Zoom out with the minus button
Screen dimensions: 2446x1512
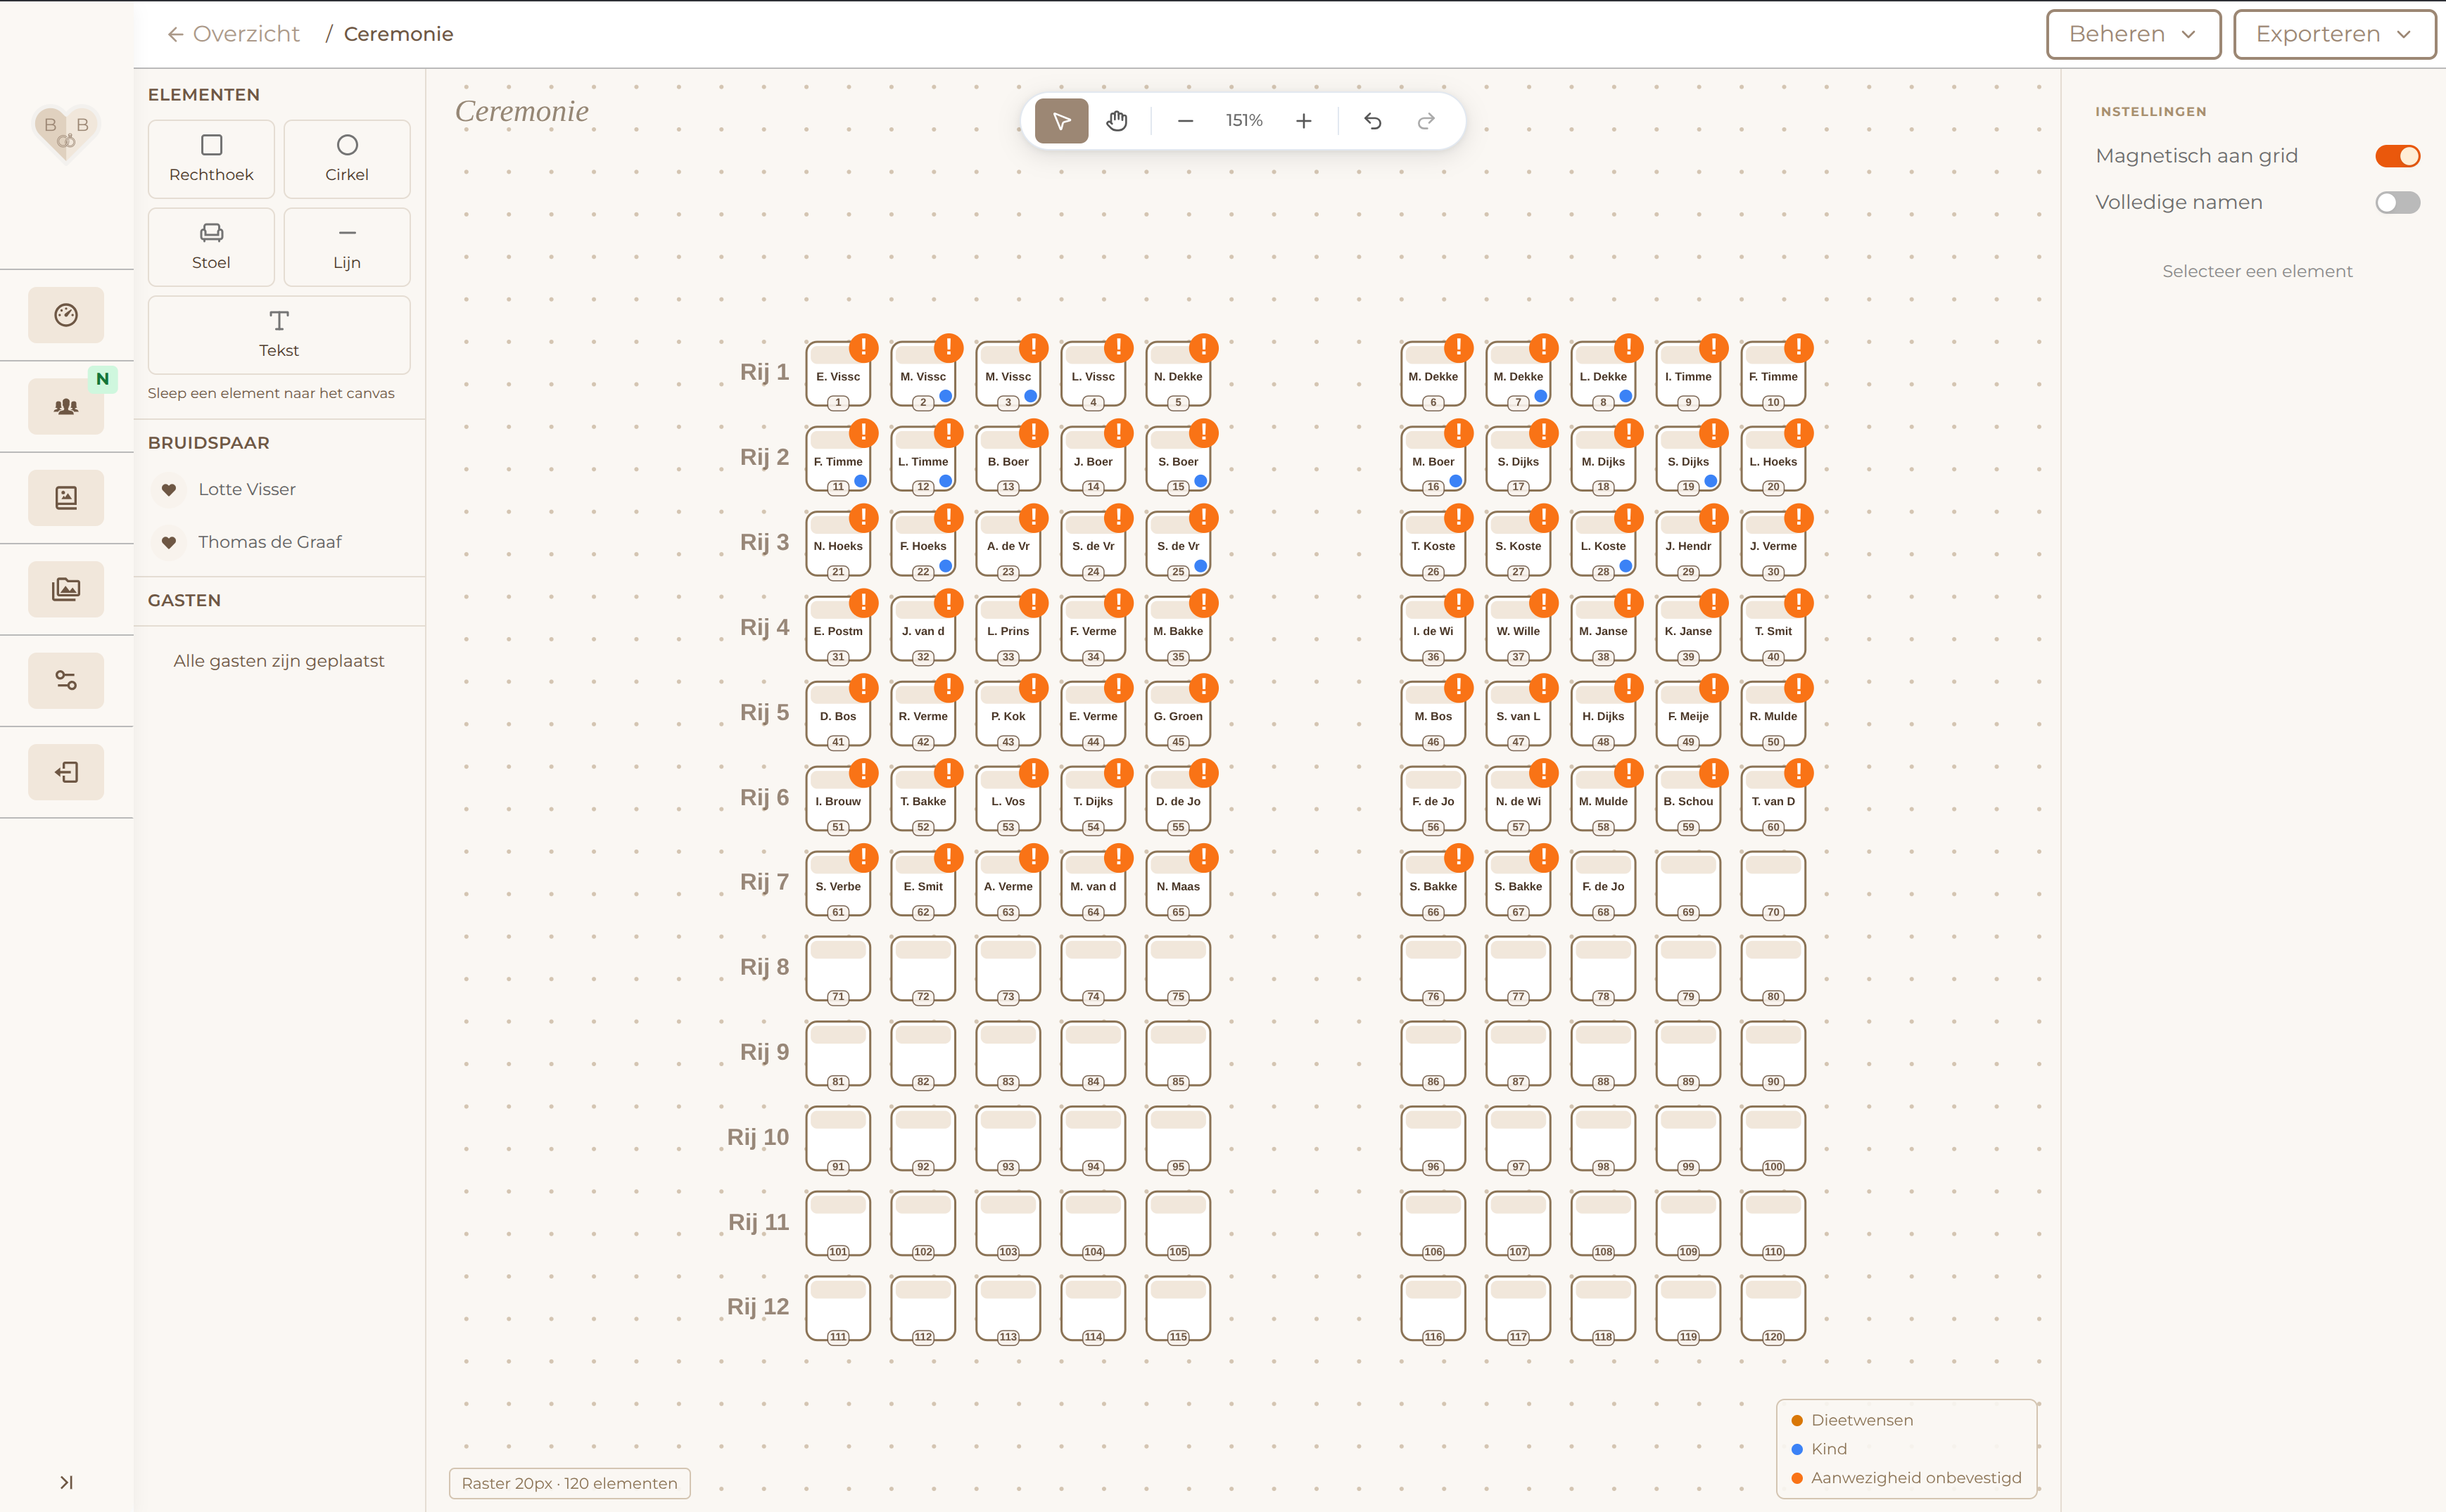tap(1186, 121)
